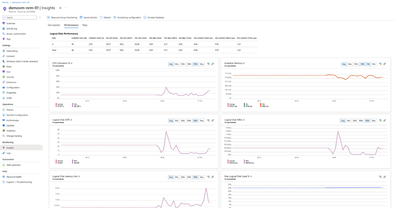The image size is (396, 208).
Task: Open Configuration page
Action: point(13,88)
